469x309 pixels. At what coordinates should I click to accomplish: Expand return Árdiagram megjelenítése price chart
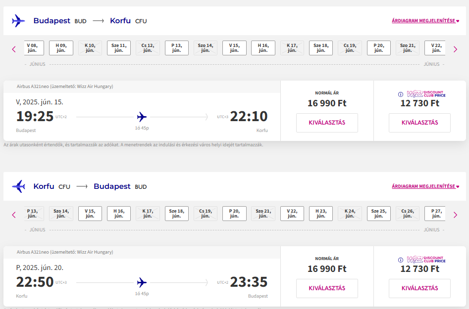click(425, 186)
